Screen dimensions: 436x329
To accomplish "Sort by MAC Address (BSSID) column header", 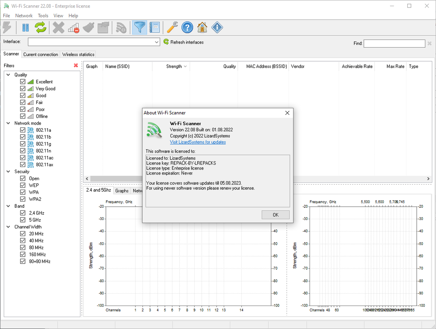I will tap(263, 66).
